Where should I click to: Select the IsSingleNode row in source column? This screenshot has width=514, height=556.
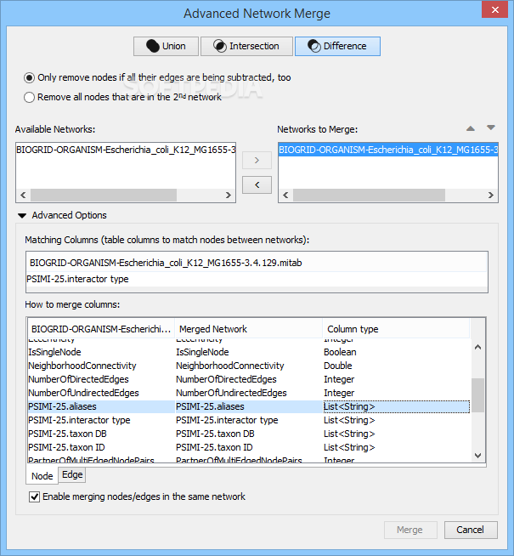(x=101, y=352)
